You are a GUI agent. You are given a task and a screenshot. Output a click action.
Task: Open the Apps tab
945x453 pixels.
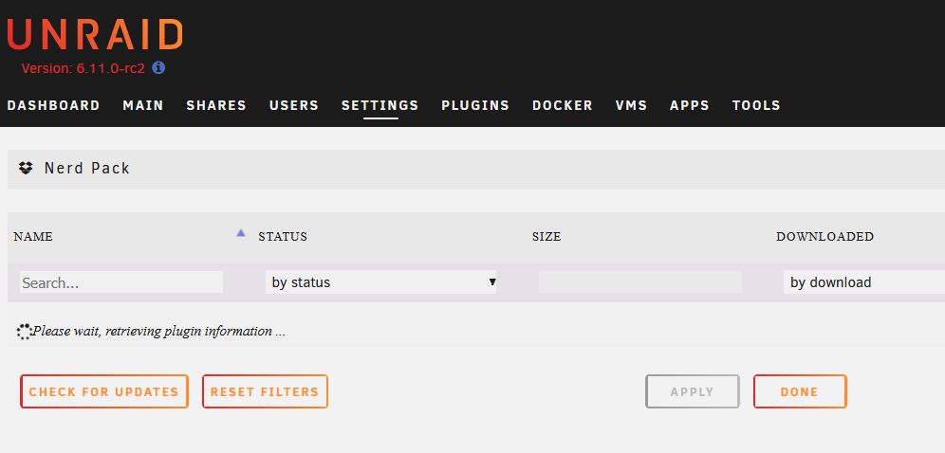pyautogui.click(x=690, y=105)
